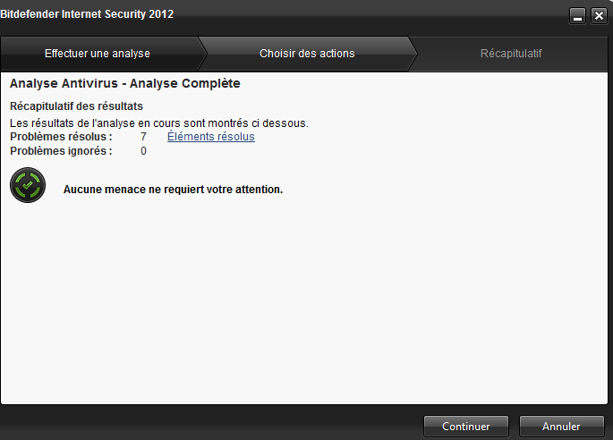This screenshot has height=440, width=613.
Task: Click the Continuer button
Action: tap(466, 426)
